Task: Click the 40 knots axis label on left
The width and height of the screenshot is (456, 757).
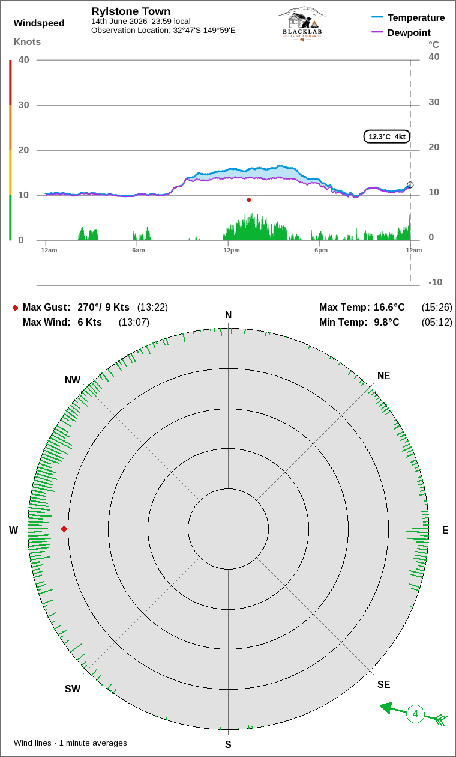Action: point(23,59)
